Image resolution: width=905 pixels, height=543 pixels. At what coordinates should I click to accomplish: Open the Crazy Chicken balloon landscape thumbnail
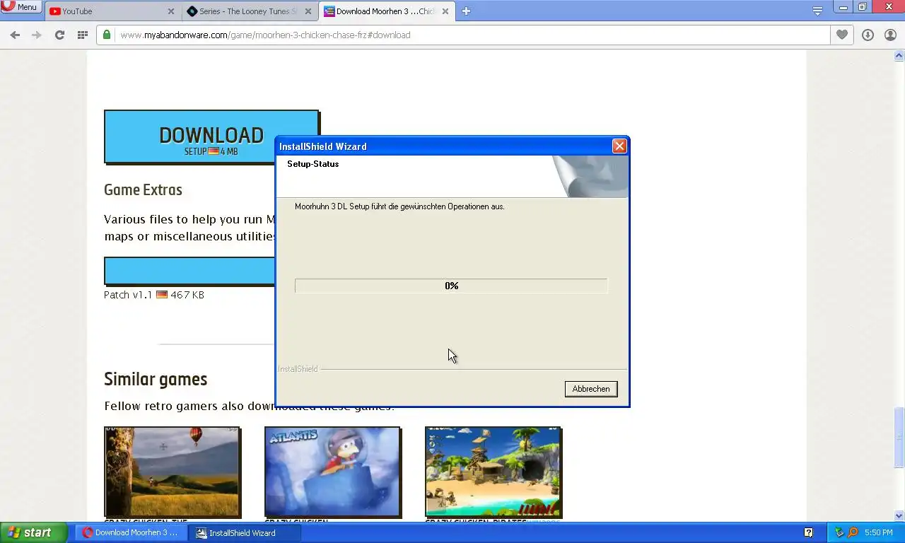click(x=172, y=472)
